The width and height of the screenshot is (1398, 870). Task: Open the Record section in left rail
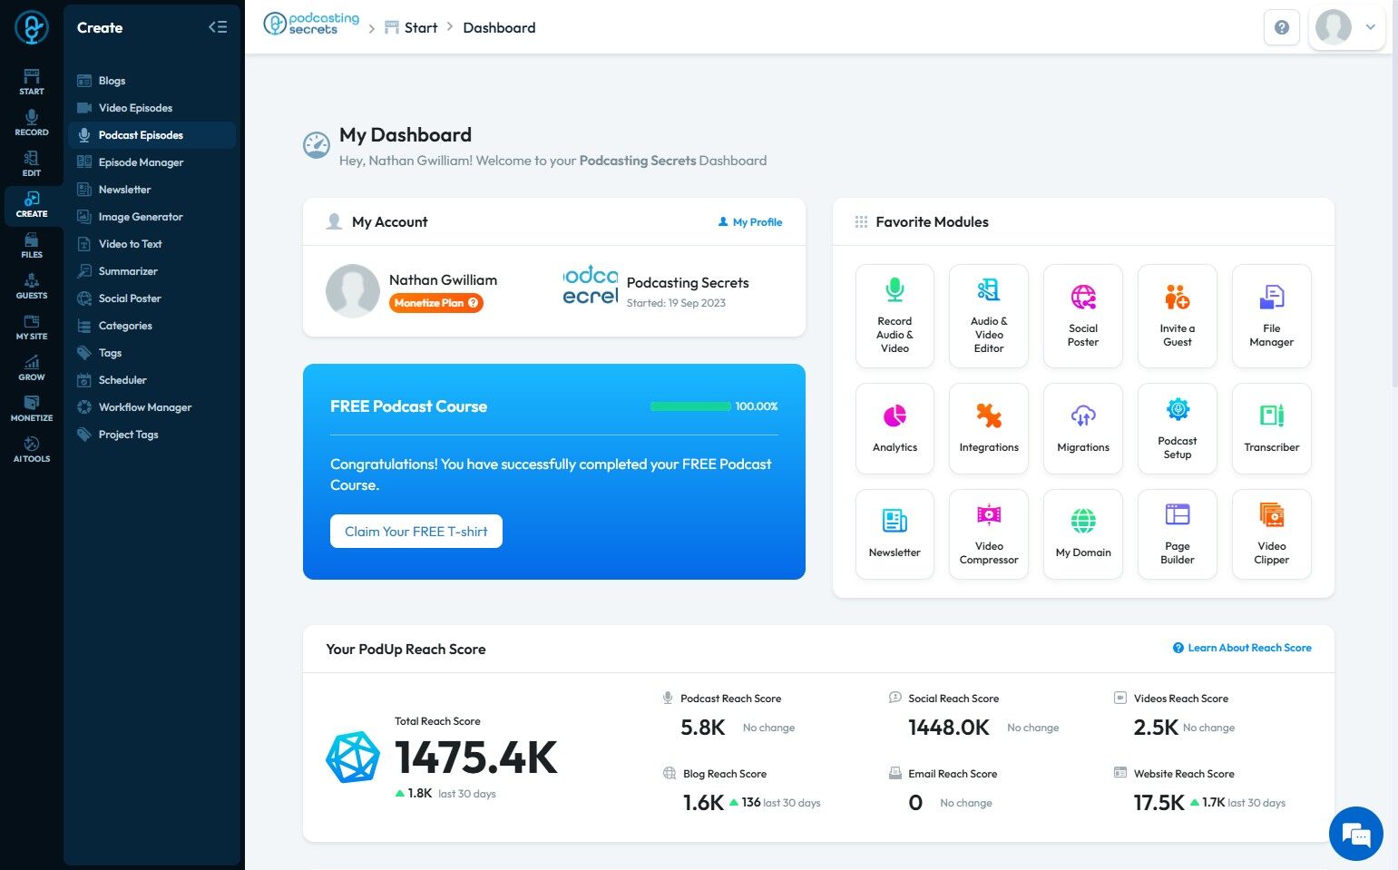[x=32, y=122]
